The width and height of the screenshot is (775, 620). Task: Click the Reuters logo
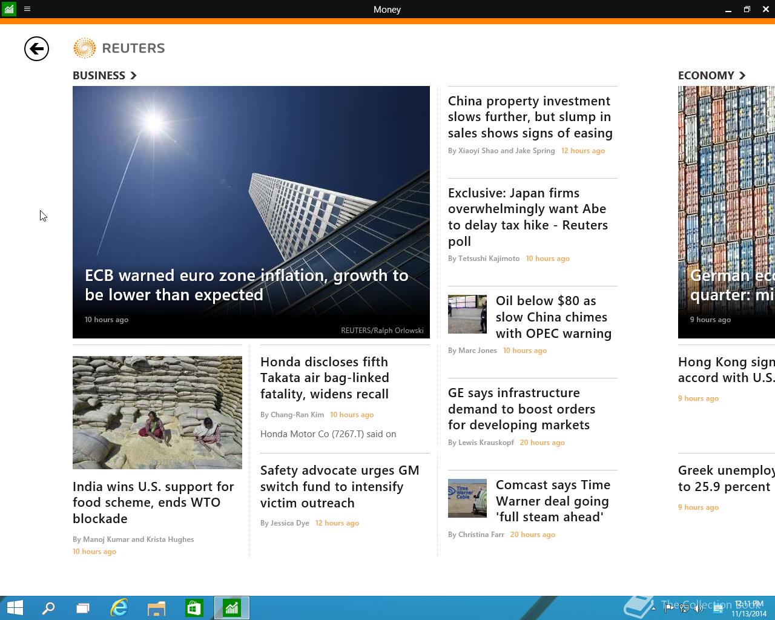click(119, 48)
